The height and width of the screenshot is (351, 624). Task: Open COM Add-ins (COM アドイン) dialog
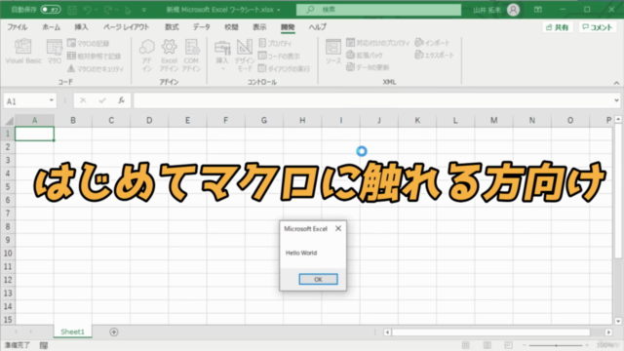click(191, 56)
